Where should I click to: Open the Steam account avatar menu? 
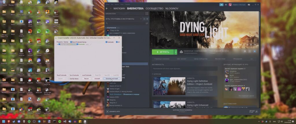pos(230,5)
